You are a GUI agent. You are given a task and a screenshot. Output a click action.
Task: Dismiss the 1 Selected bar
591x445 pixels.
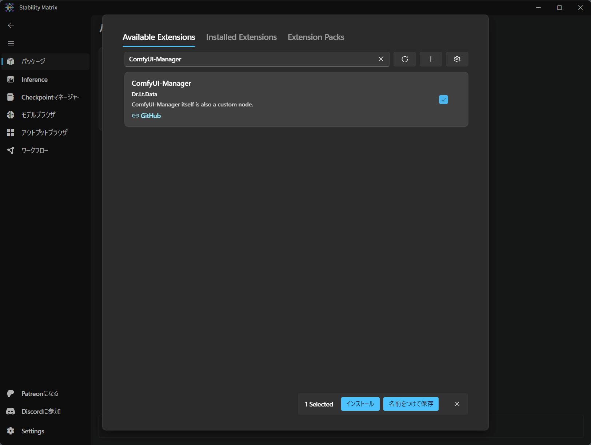tap(457, 404)
